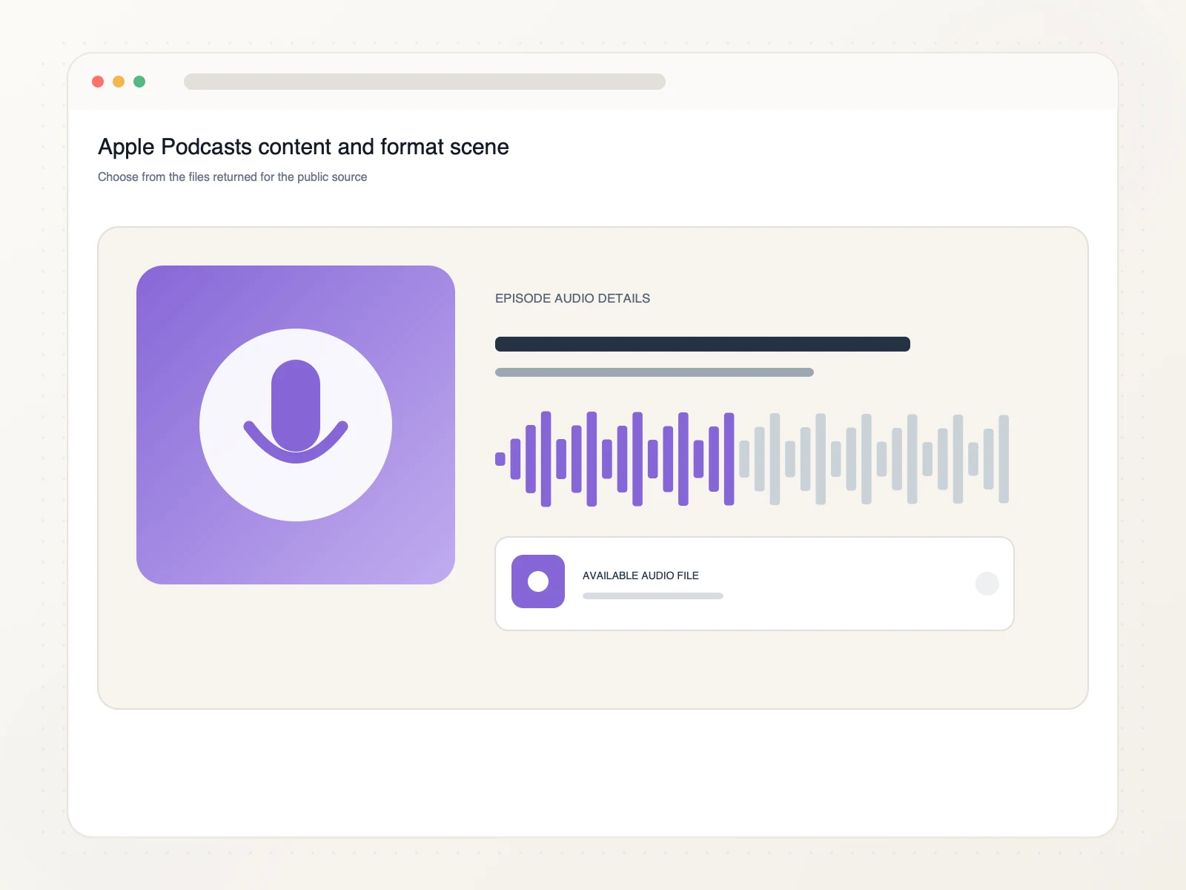Seek within the audio waveform
Screen dimensions: 1186x890
(x=752, y=459)
